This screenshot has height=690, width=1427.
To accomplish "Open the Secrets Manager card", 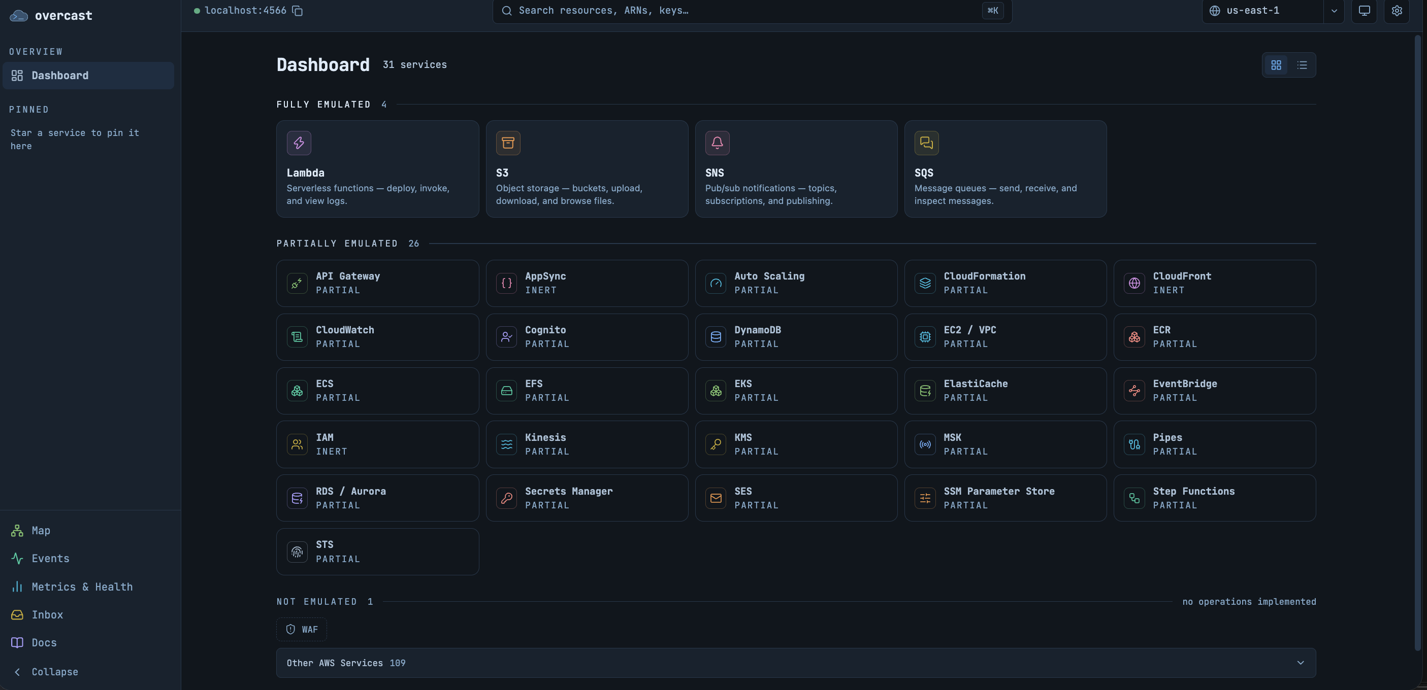I will point(587,498).
